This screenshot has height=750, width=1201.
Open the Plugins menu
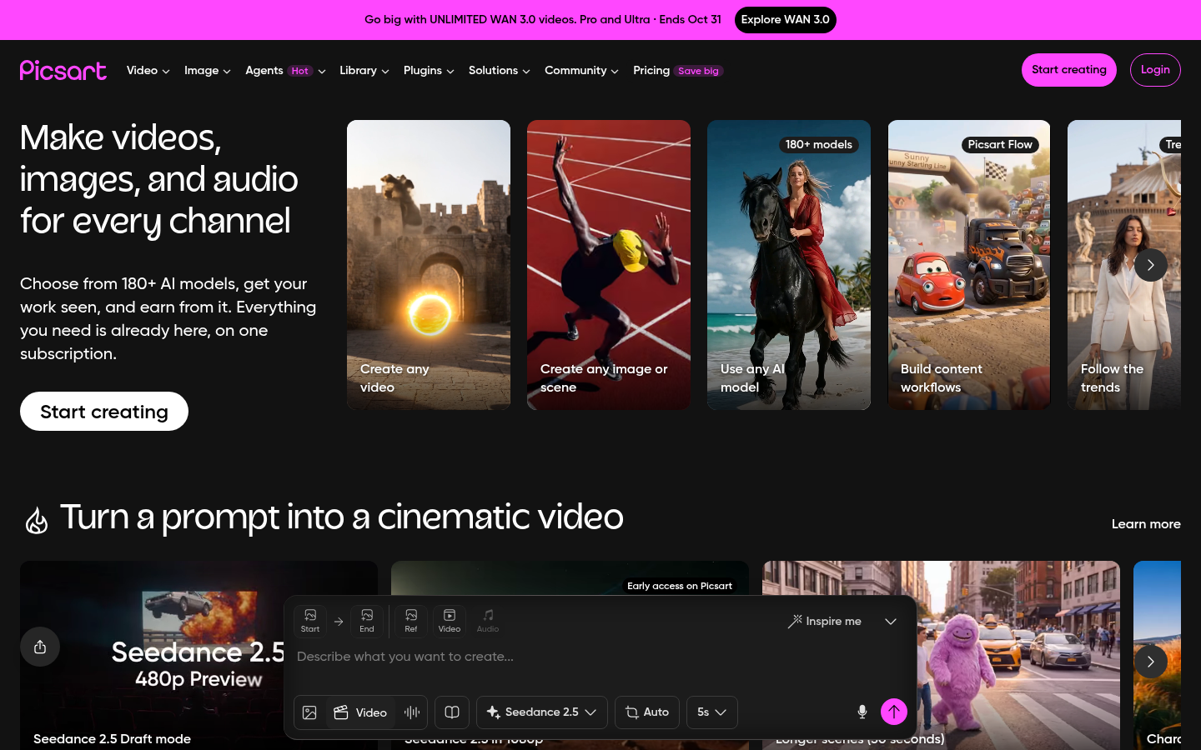tap(429, 71)
